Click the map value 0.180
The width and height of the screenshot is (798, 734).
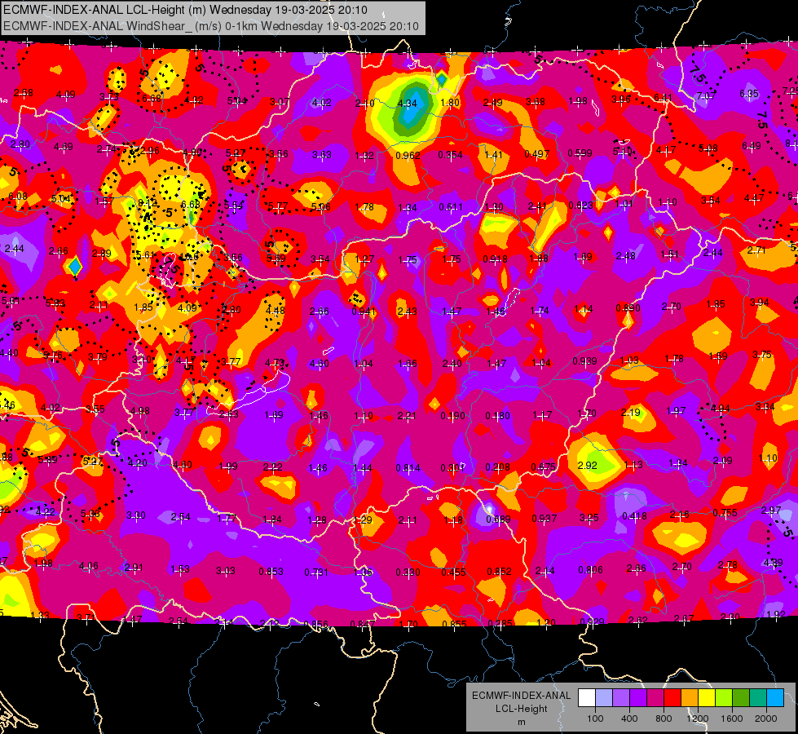click(497, 416)
